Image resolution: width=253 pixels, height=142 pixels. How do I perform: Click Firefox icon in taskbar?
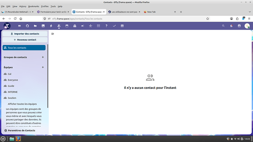pyautogui.click(x=18, y=139)
